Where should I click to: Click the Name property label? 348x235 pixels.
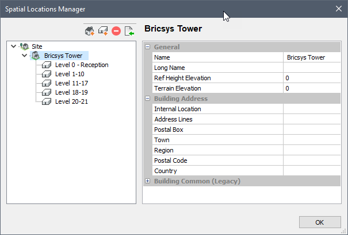pyautogui.click(x=162, y=57)
